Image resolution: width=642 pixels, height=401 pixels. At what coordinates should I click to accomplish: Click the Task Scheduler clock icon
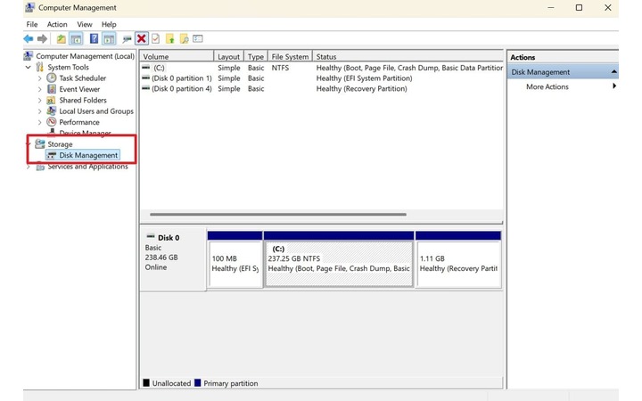pyautogui.click(x=51, y=78)
